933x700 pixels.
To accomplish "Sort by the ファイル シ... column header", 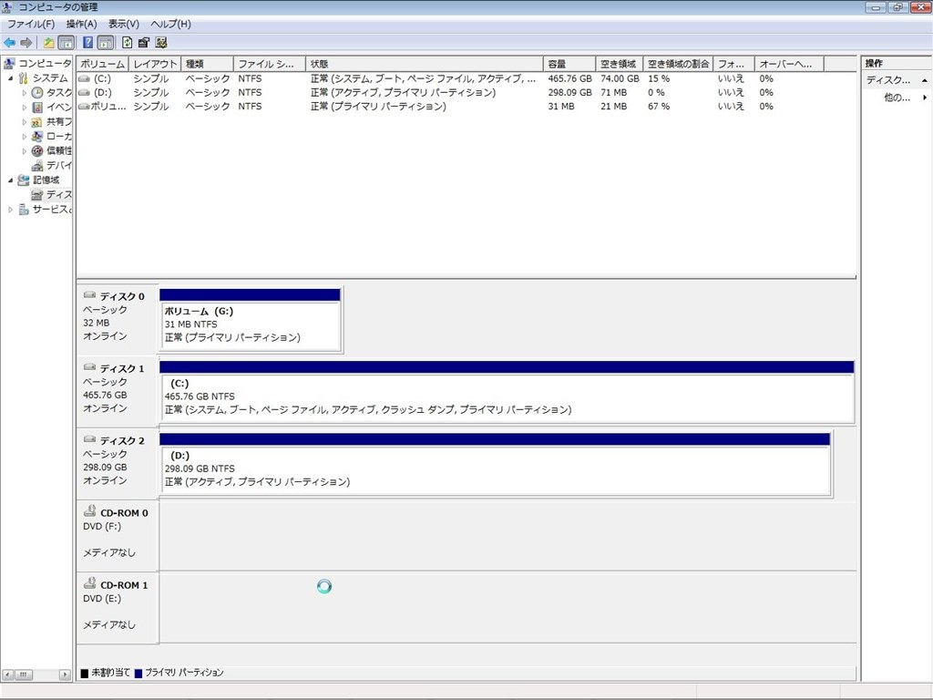I will tap(269, 64).
